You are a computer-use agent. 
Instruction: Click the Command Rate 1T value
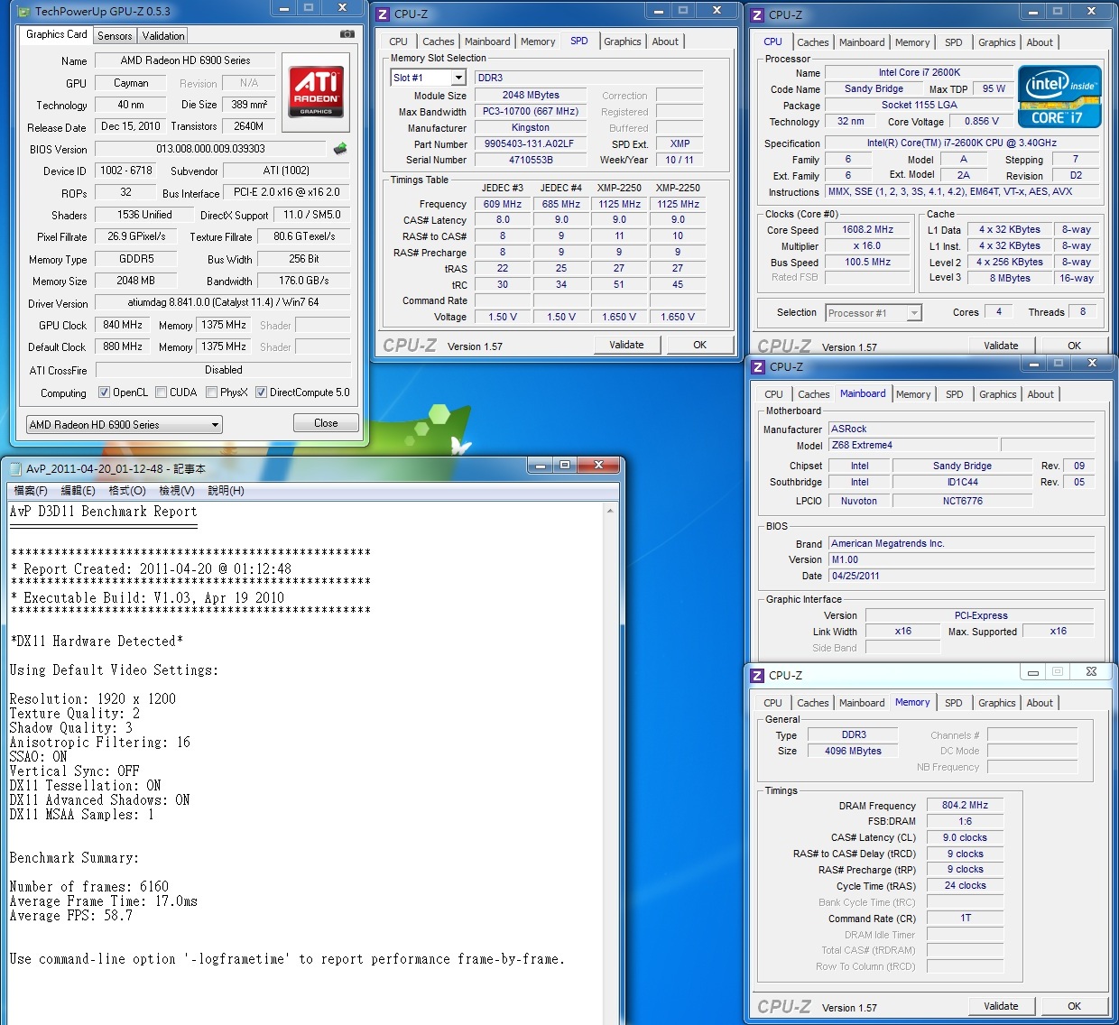click(x=965, y=918)
